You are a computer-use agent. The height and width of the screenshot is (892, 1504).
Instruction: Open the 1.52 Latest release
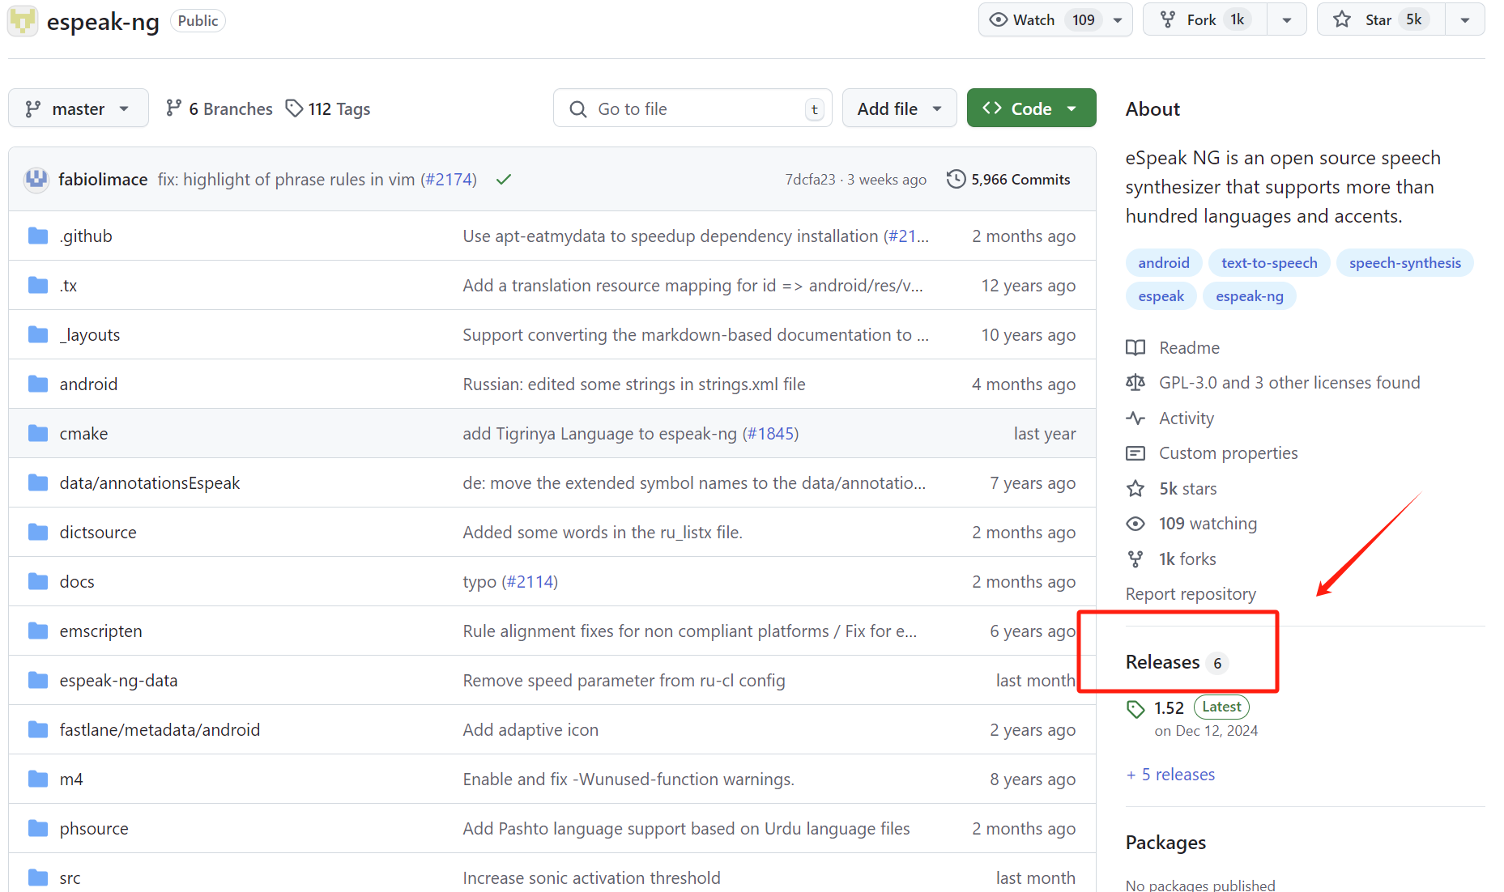pyautogui.click(x=1188, y=707)
